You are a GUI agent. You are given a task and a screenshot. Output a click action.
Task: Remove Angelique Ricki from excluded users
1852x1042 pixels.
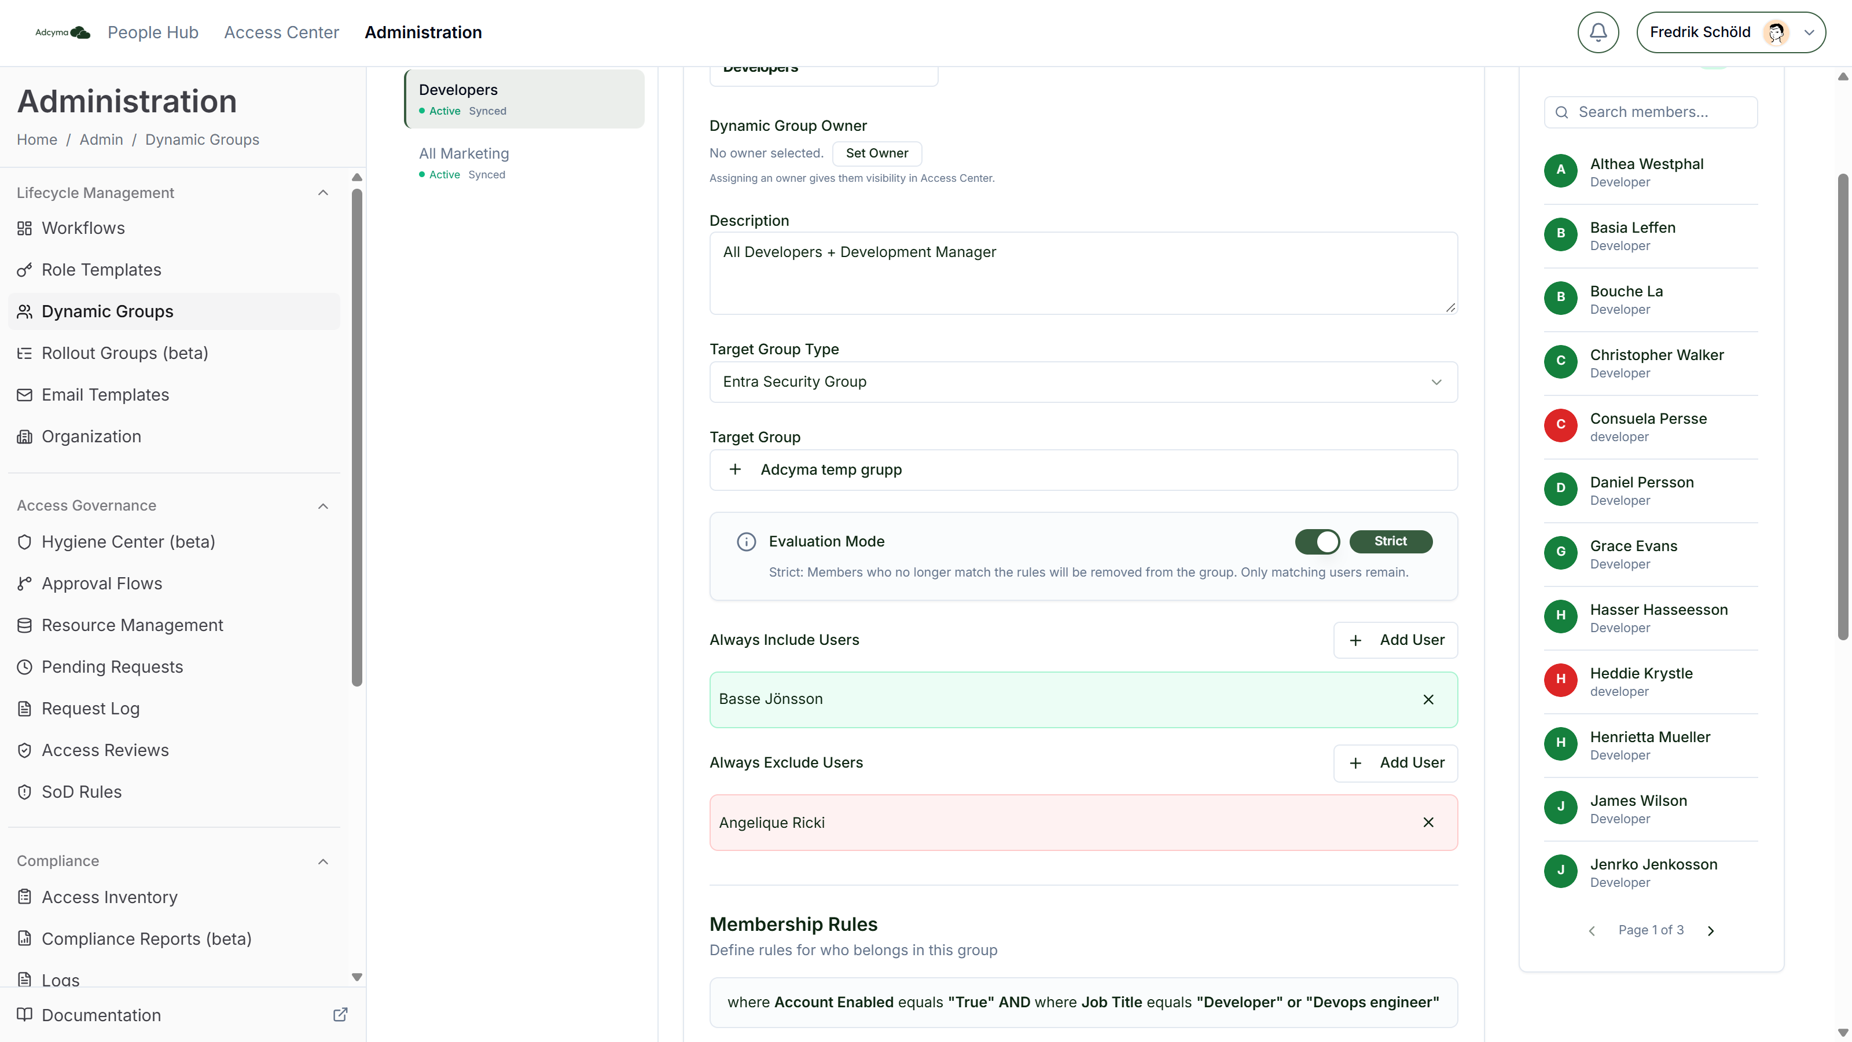point(1428,822)
